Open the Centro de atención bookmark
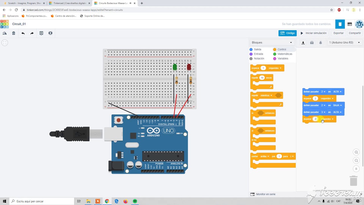This screenshot has width=364, height=205. [x=63, y=16]
